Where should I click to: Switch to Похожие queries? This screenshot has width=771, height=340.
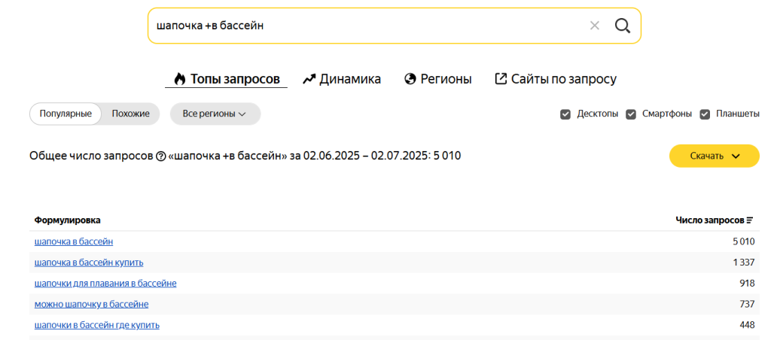130,114
